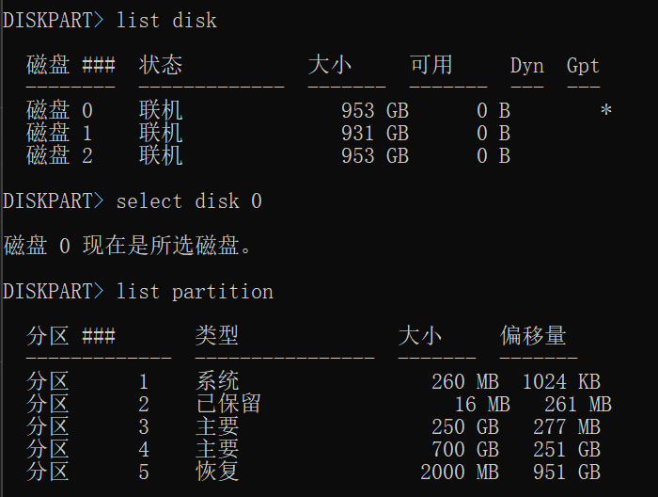
Task: Click the Gpt column header
Action: (x=583, y=65)
